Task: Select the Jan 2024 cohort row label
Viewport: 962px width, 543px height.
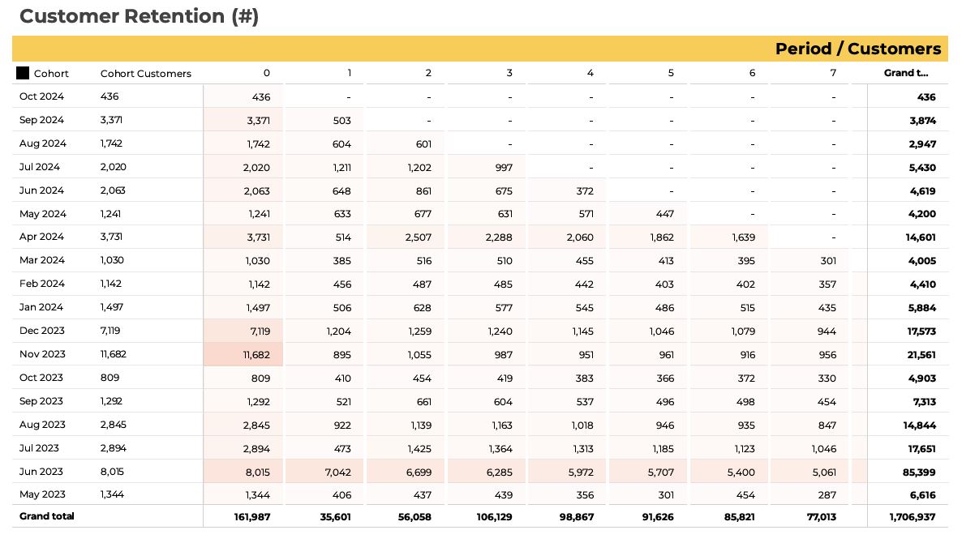Action: tap(41, 307)
